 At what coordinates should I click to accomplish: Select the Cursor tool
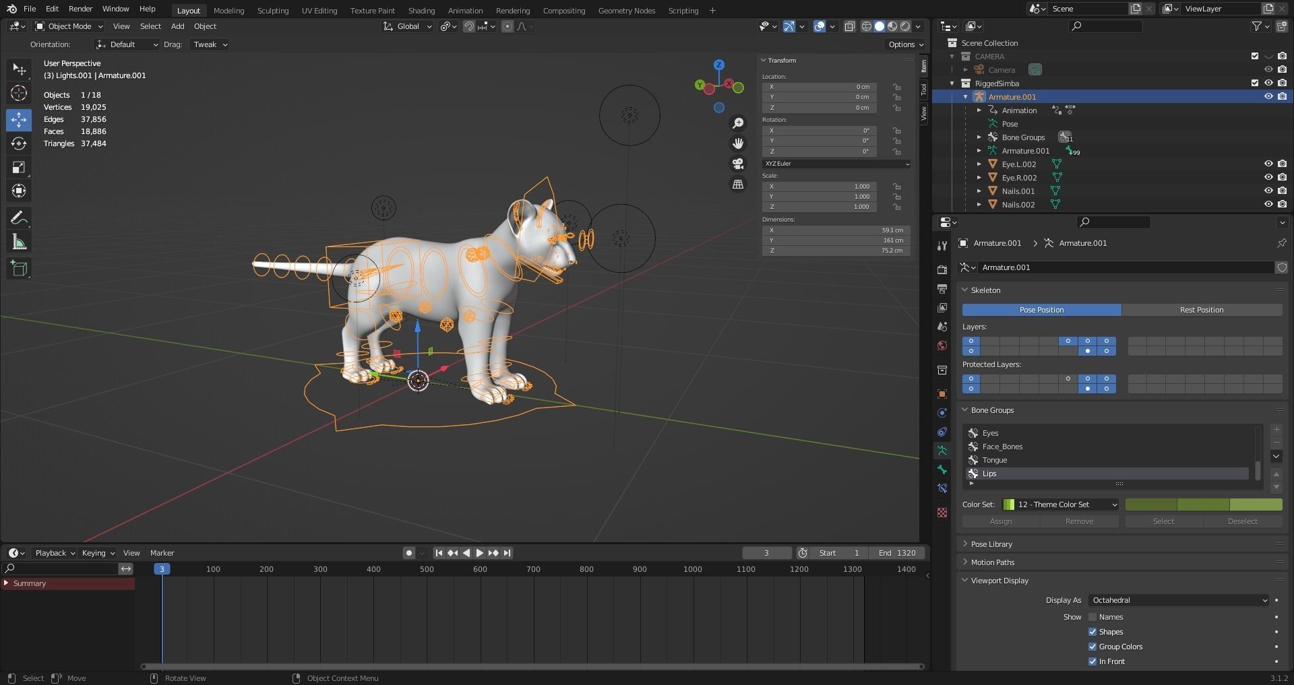[x=19, y=93]
